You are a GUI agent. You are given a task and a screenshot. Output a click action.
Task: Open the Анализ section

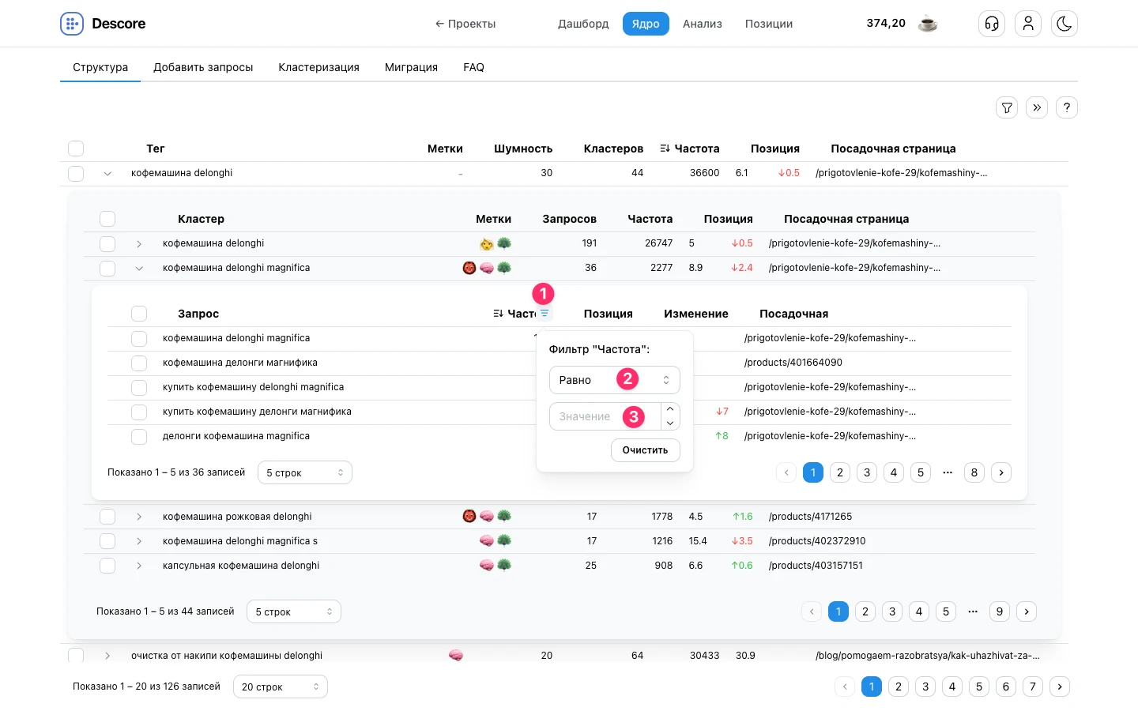[x=703, y=24]
